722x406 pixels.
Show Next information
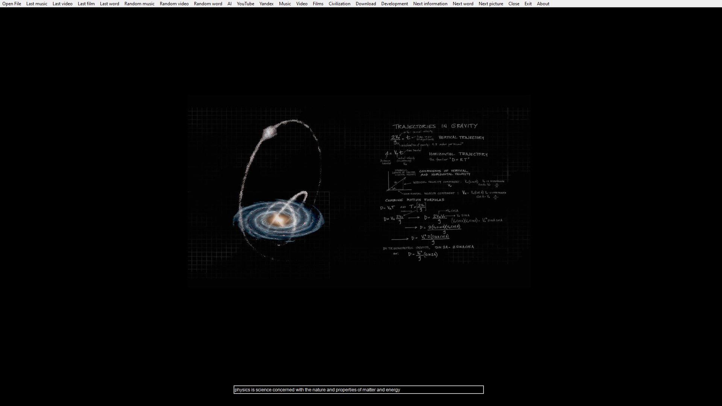point(430,4)
